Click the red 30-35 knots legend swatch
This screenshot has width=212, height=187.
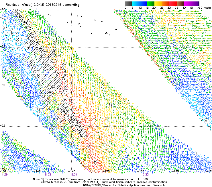coord(173,3)
